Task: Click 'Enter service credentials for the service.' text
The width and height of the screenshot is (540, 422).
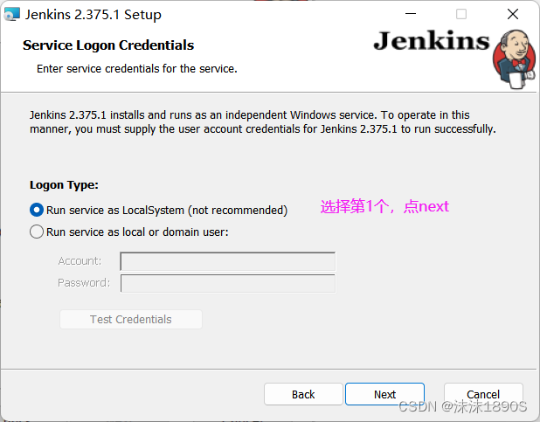Action: (137, 68)
